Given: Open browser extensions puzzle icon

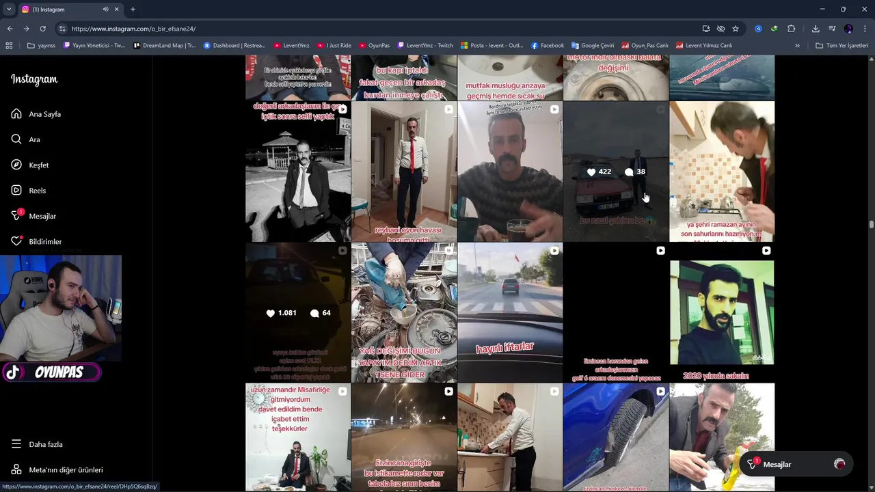Looking at the screenshot, I should [x=791, y=29].
